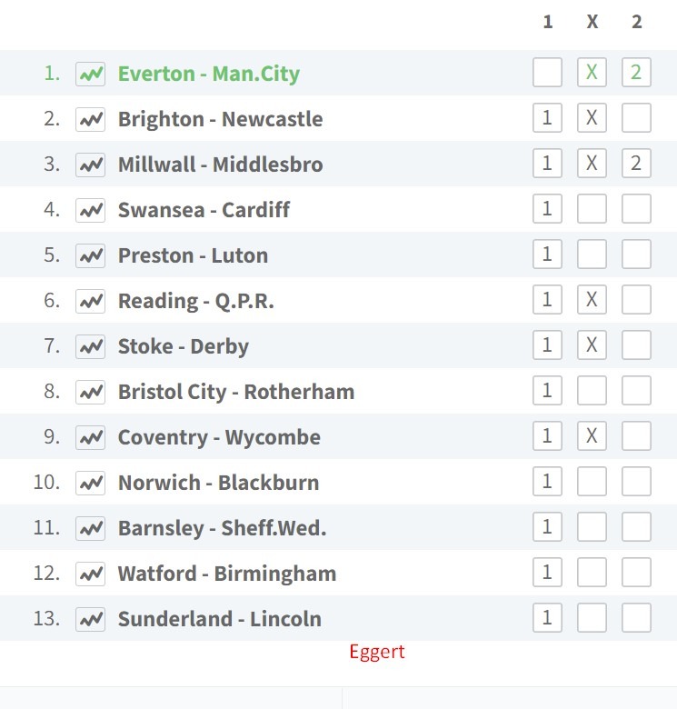Image resolution: width=677 pixels, height=709 pixels.
Task: Click the graph icon beside Barnsley - Sheff.Wed.
Action: pyautogui.click(x=90, y=529)
